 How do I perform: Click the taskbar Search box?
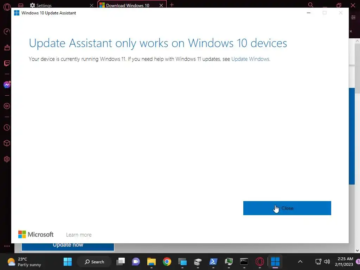(94, 262)
